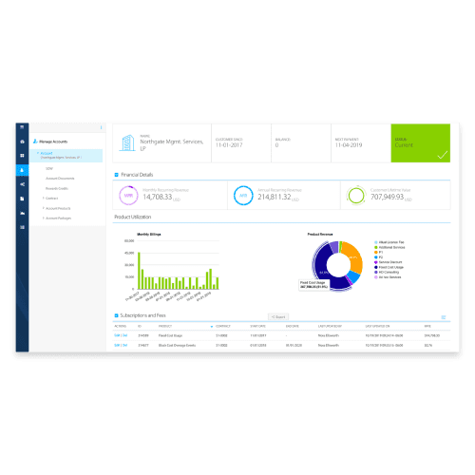Click Edit link for Fixed Cost Usage row
Image resolution: width=475 pixels, height=475 pixels.
coord(117,335)
